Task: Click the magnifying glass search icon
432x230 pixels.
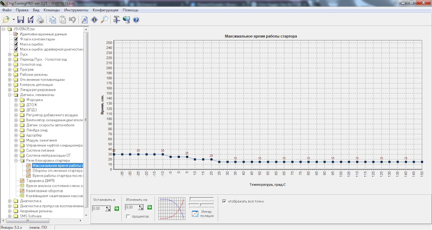Action: (x=104, y=20)
